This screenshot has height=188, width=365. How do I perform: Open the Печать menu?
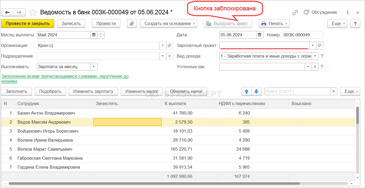coord(274,24)
